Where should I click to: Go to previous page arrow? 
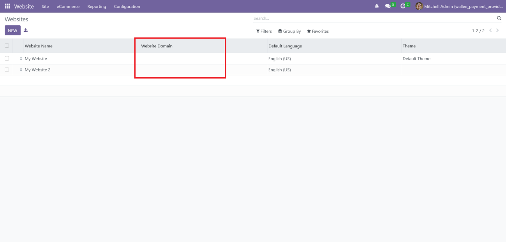(490, 31)
